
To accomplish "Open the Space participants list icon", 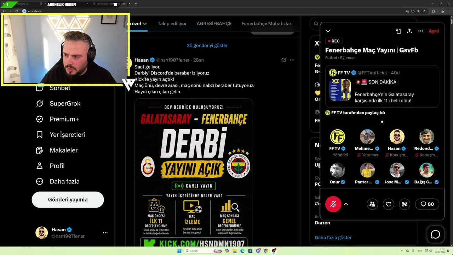I will click(x=372, y=204).
